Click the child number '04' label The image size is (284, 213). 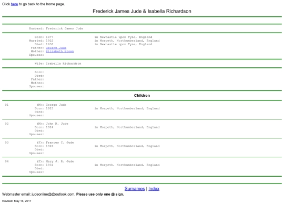[x=7, y=161]
